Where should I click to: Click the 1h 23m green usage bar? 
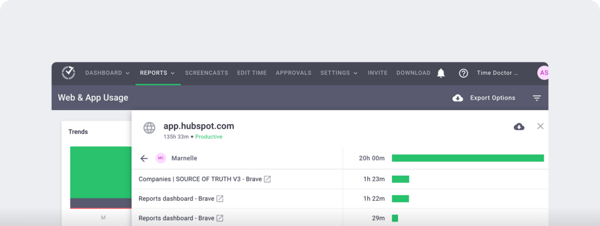[x=400, y=179]
